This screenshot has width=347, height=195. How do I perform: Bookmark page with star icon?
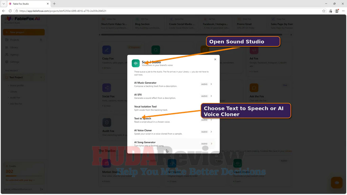tap(324, 11)
